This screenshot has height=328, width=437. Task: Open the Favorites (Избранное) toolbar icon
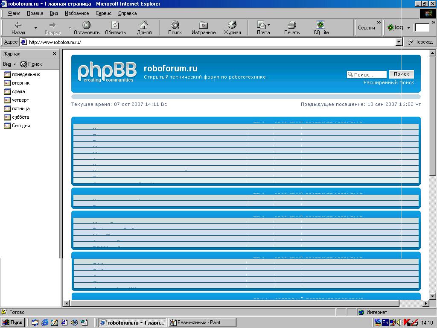click(x=204, y=28)
